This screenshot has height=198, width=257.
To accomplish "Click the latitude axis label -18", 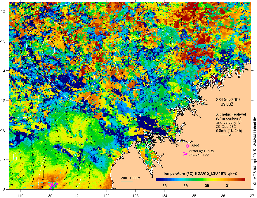I will 3,189.
